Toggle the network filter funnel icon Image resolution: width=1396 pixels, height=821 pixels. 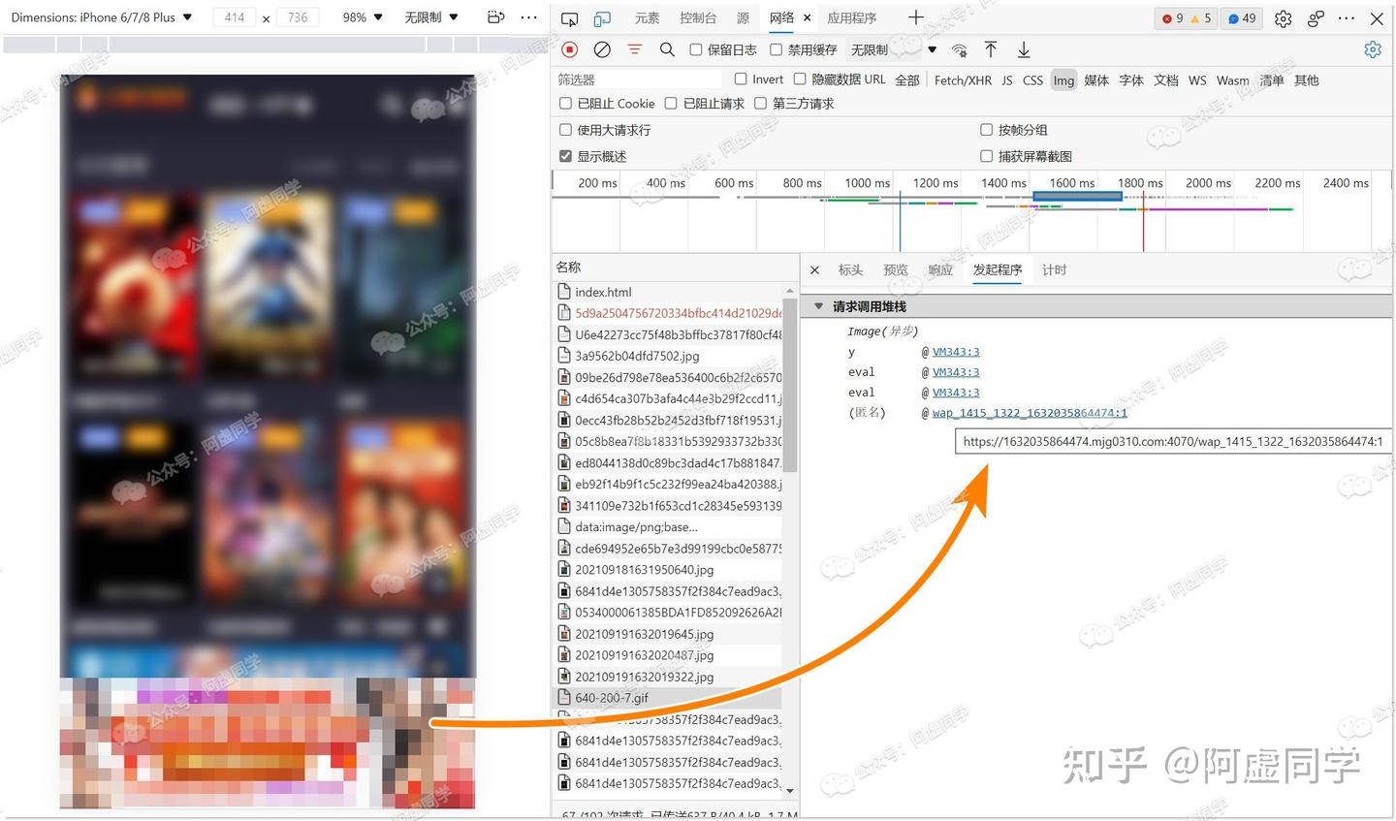pyautogui.click(x=635, y=49)
